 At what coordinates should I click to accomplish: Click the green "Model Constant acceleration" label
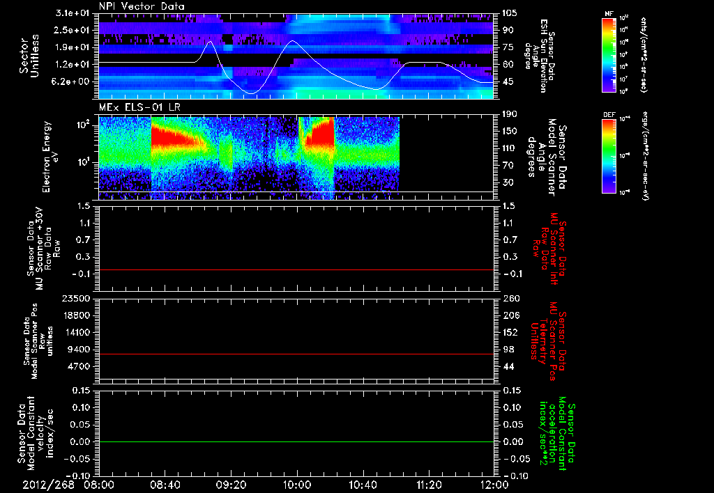(x=557, y=435)
